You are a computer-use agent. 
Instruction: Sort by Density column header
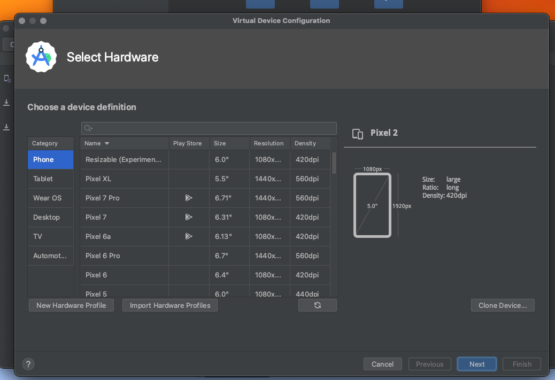point(311,143)
